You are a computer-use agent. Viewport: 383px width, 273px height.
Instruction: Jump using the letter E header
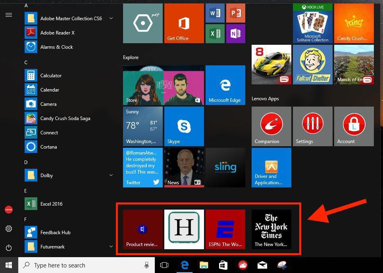pos(26,191)
